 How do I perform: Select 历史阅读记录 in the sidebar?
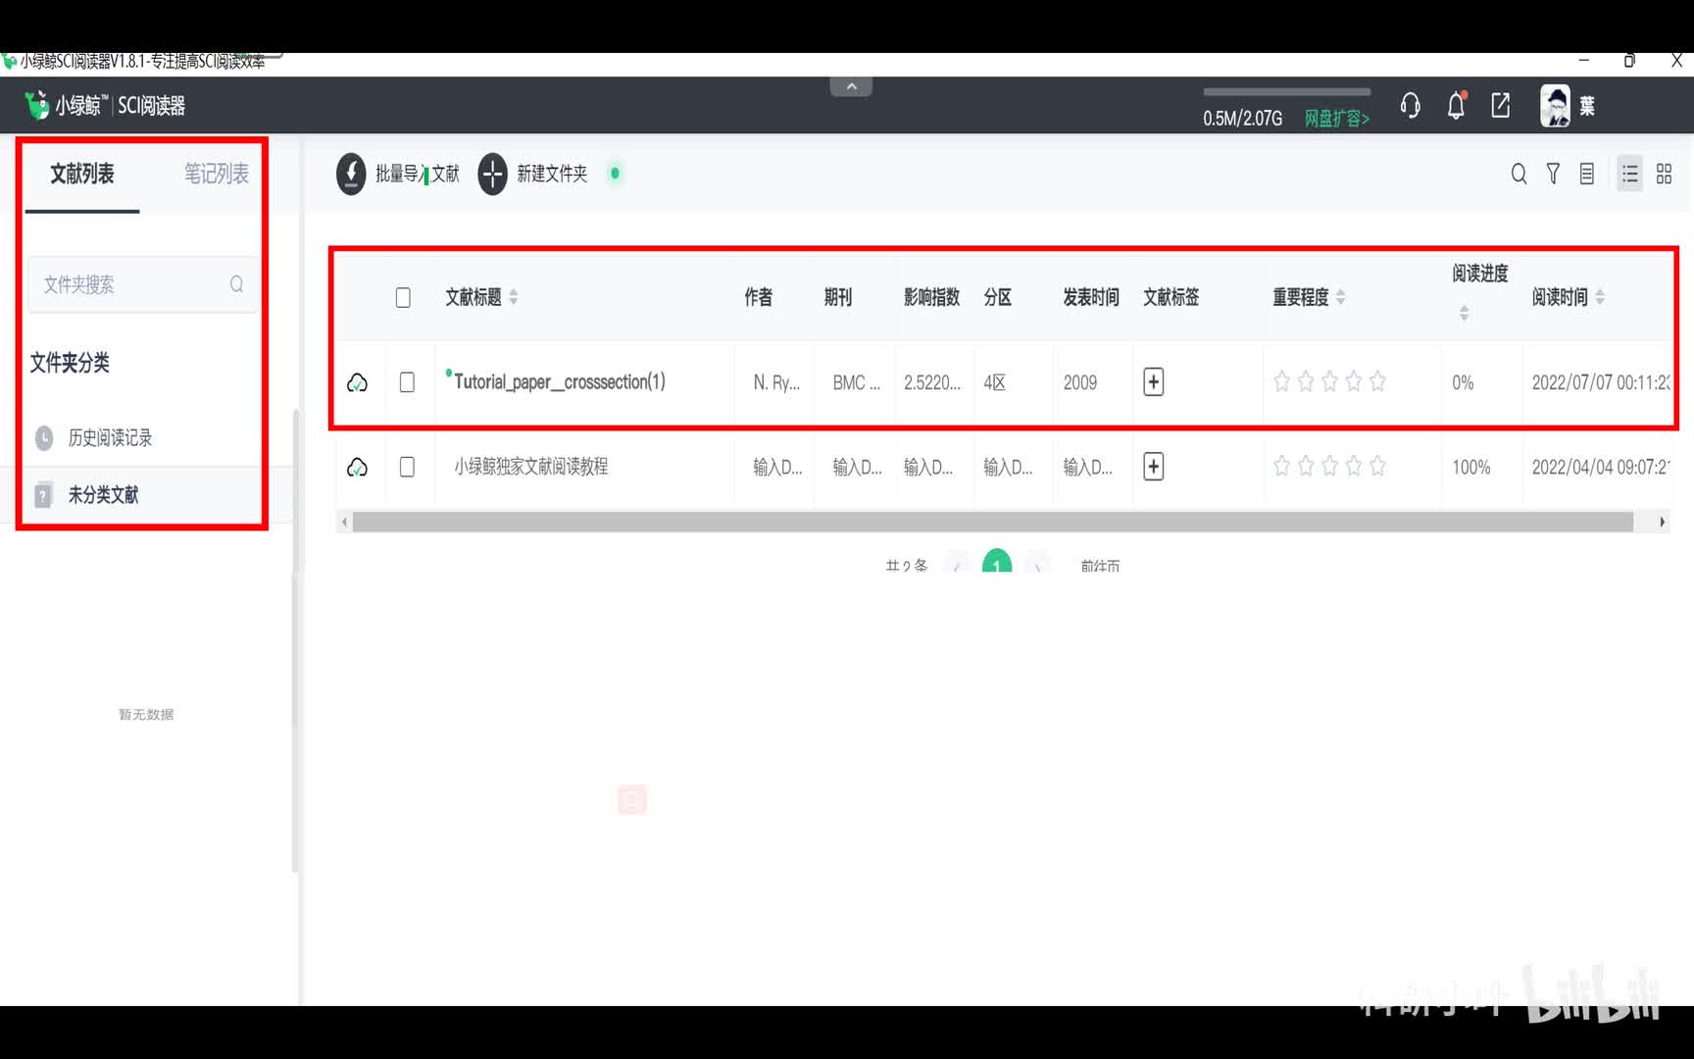pyautogui.click(x=110, y=437)
